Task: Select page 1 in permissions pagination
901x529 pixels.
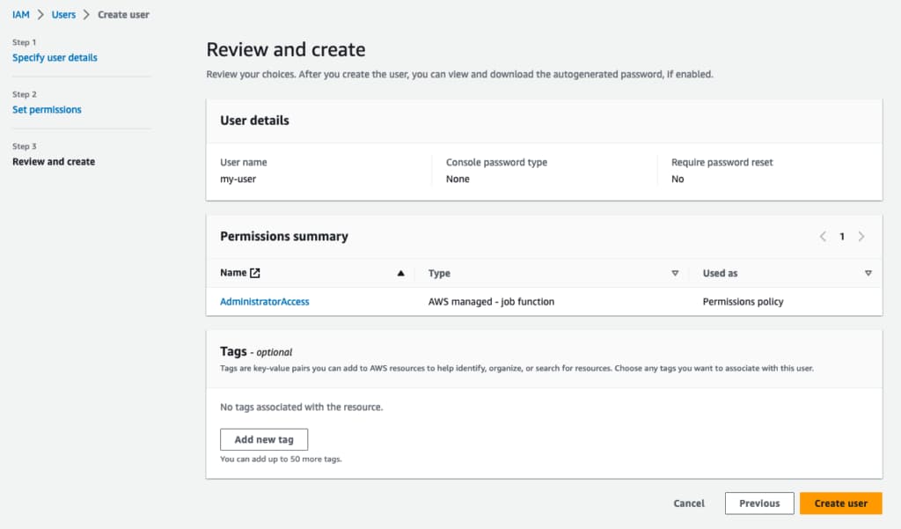Action: click(x=842, y=237)
